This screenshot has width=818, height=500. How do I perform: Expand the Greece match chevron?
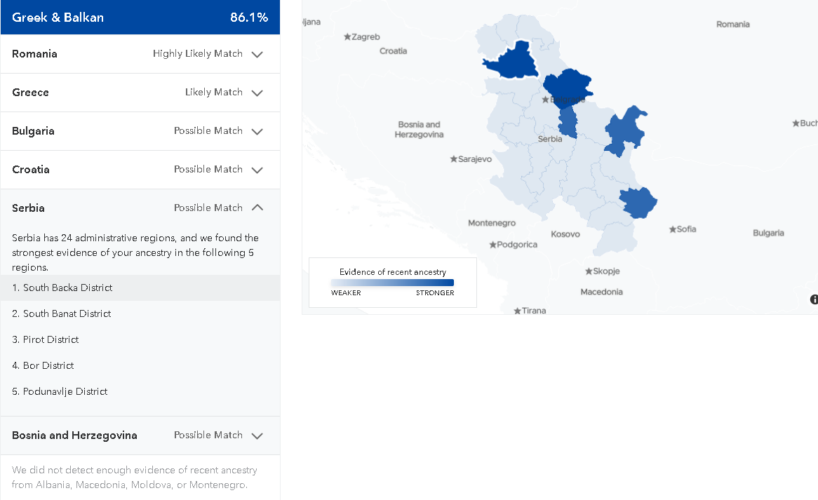(257, 93)
